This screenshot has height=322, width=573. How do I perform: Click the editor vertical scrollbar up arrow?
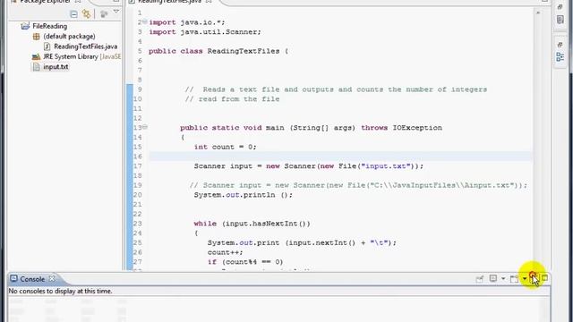(x=537, y=13)
